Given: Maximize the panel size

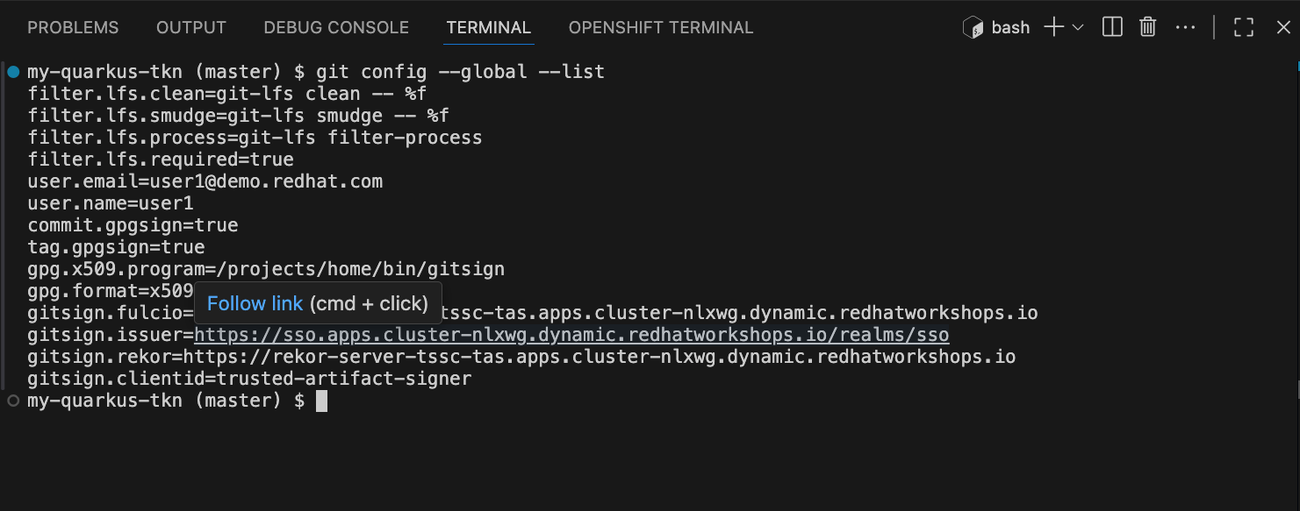Looking at the screenshot, I should click(x=1244, y=27).
